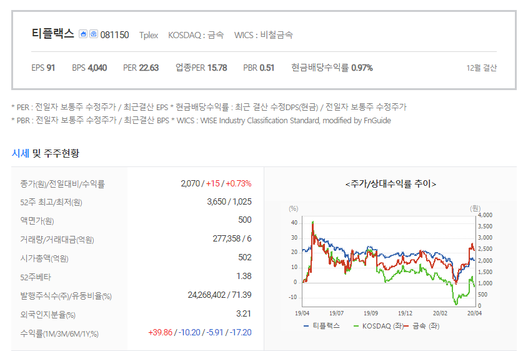Click the 20/04 x-axis label on chart

(x=474, y=313)
